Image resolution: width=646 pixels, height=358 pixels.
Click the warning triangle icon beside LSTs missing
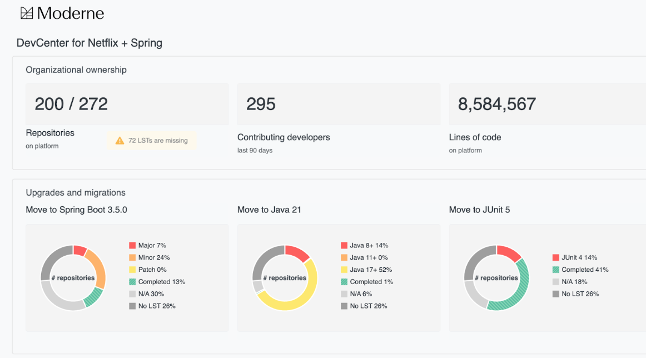[120, 141]
